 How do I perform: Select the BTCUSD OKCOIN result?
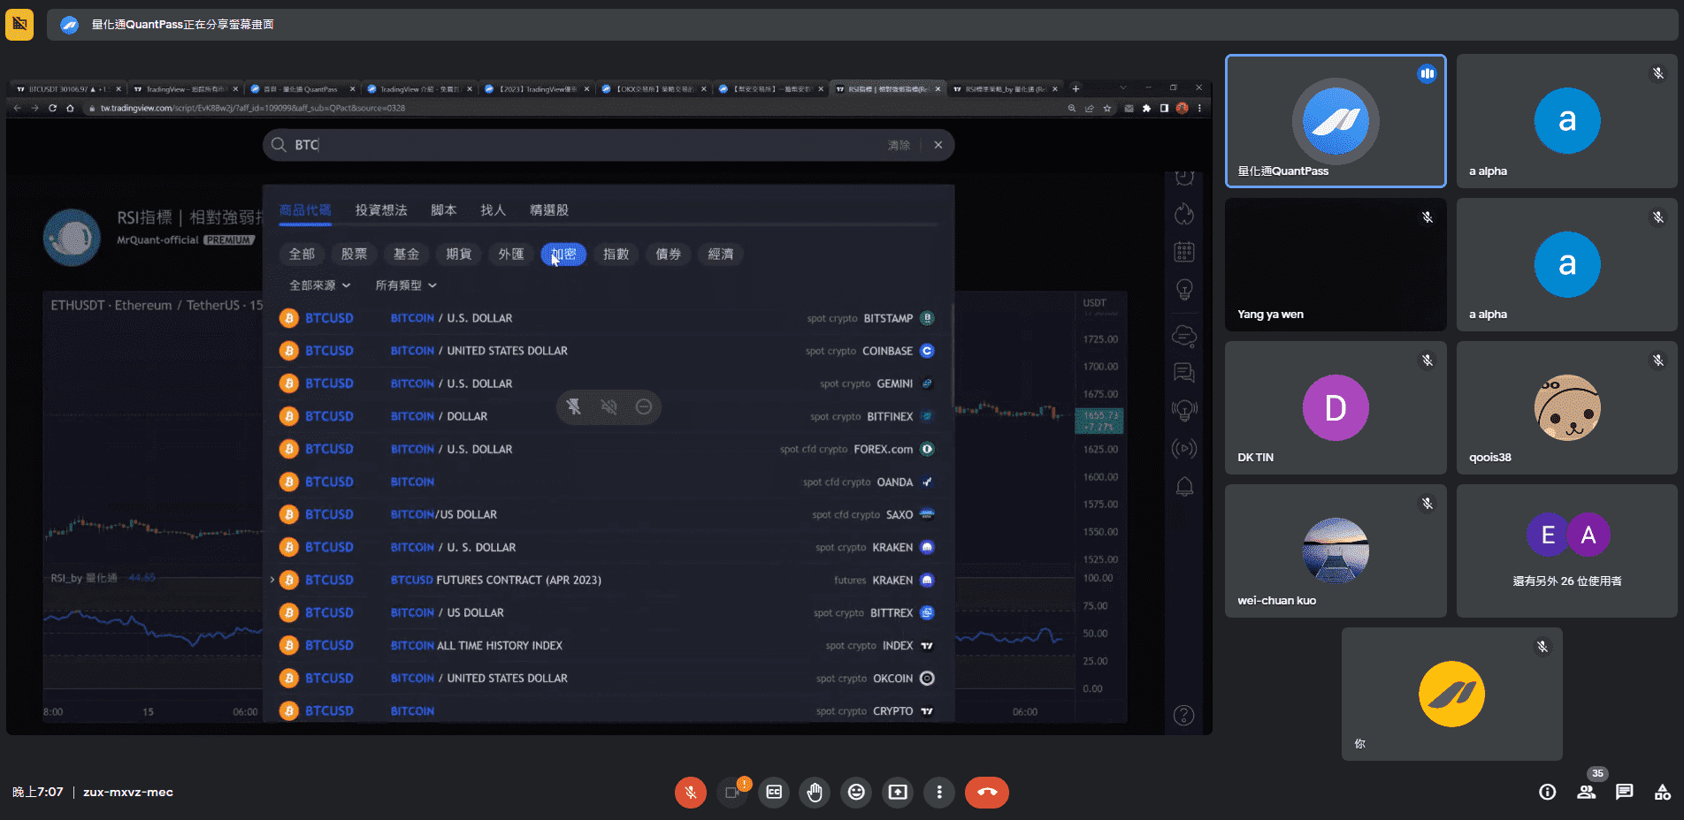point(608,678)
